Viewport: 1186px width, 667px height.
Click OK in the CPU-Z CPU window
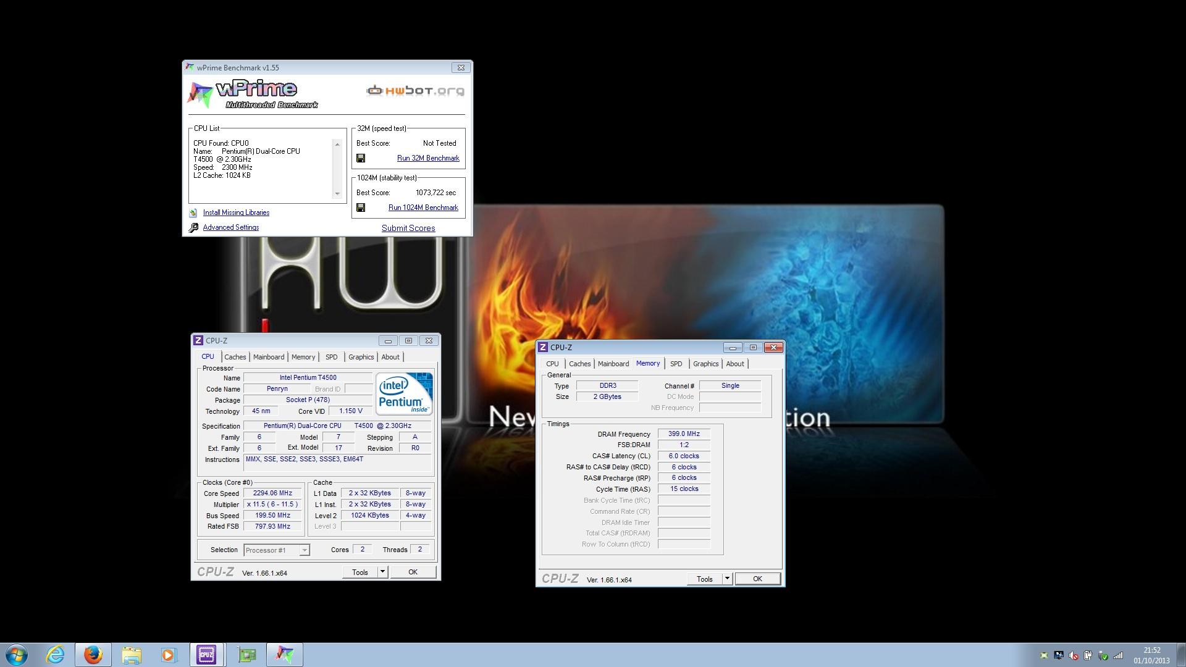[x=413, y=572]
